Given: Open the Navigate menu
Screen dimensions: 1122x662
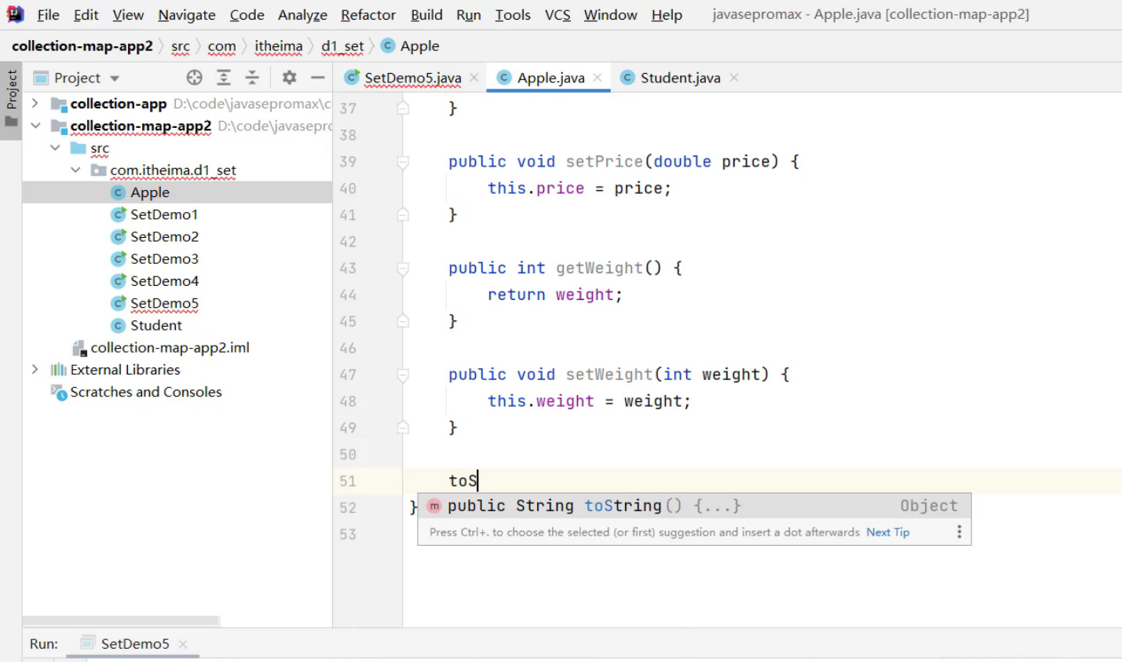Looking at the screenshot, I should (187, 15).
